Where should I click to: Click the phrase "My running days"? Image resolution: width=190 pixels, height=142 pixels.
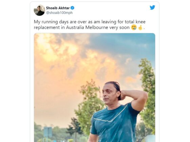click(x=49, y=22)
